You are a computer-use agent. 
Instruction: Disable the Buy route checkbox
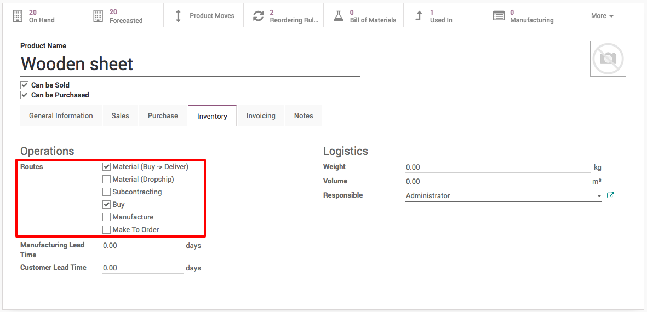[107, 205]
